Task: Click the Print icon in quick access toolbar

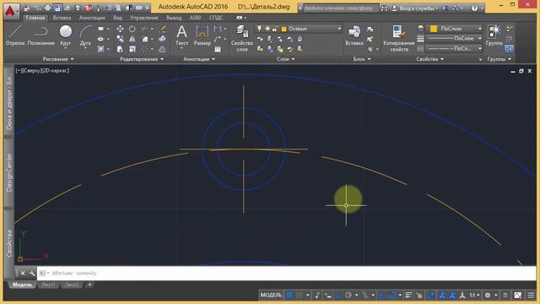Action: coord(47,8)
